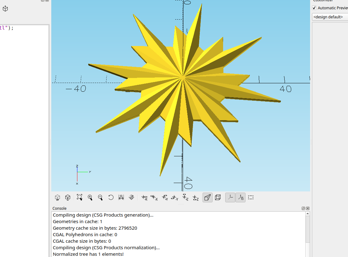Reset the view with circular arrow icon

111,198
